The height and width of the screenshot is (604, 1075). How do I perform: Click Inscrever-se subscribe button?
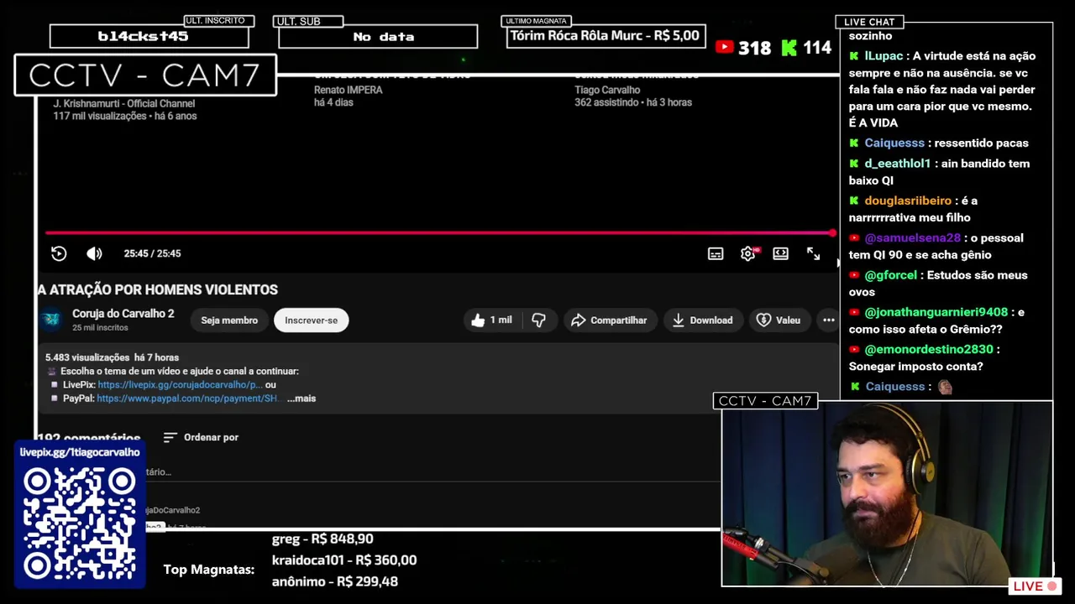311,320
